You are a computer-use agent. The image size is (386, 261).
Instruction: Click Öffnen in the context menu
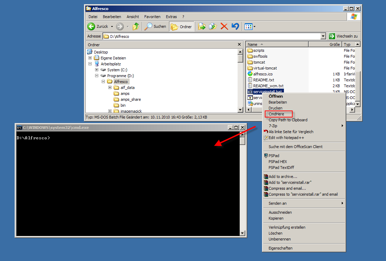304,96
